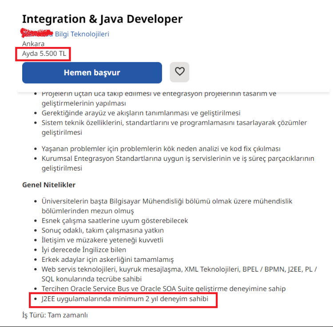Click the Sonuç odaklı, takım çalışmasına bullet
Screen dimensions: 333x327
pyautogui.click(x=103, y=230)
